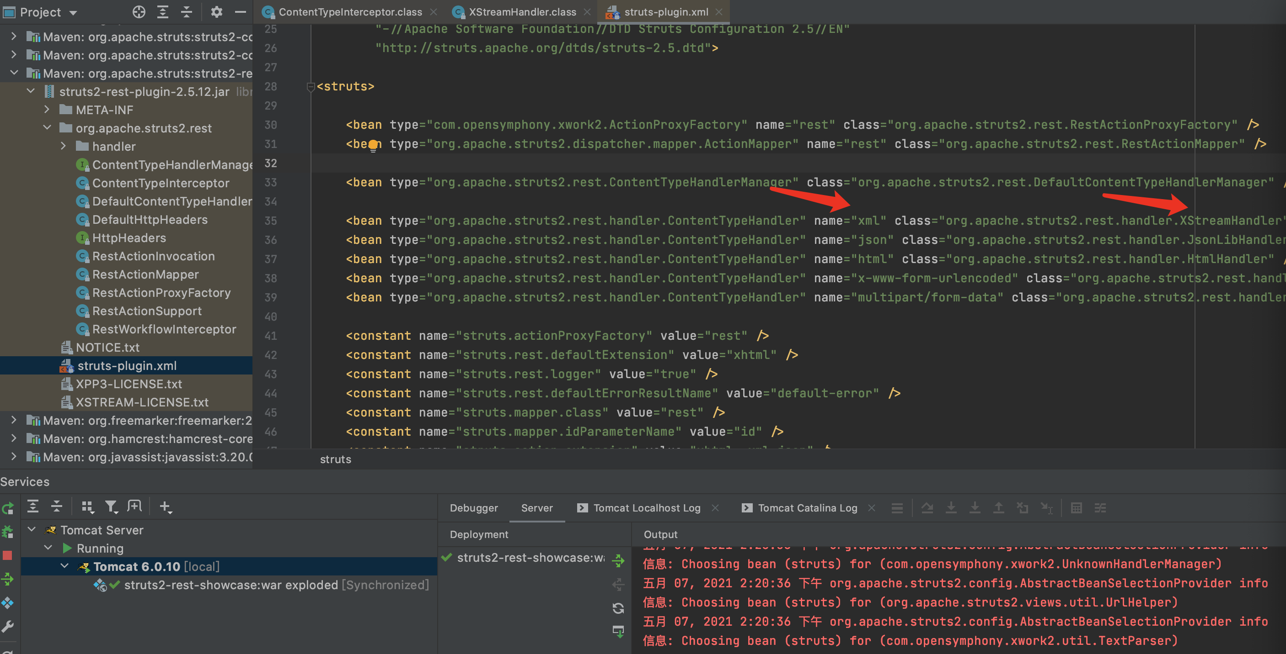Collapse the org.apache.struts2.rest package

(x=47, y=127)
